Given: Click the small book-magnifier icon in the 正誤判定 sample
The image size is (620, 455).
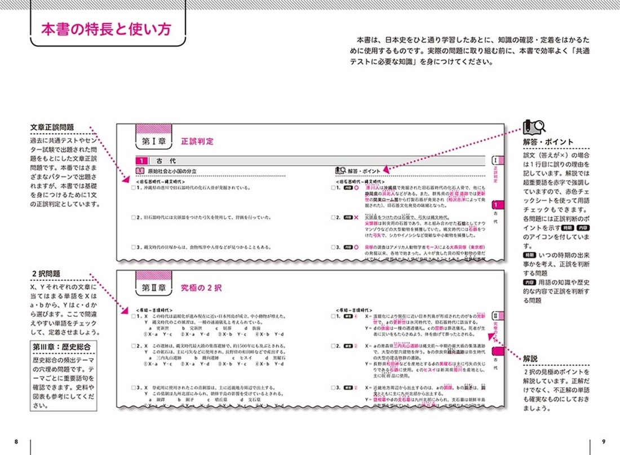Looking at the screenshot, I should click(x=340, y=170).
